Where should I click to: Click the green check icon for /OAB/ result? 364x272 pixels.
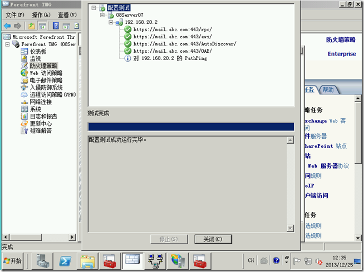tap(127, 51)
